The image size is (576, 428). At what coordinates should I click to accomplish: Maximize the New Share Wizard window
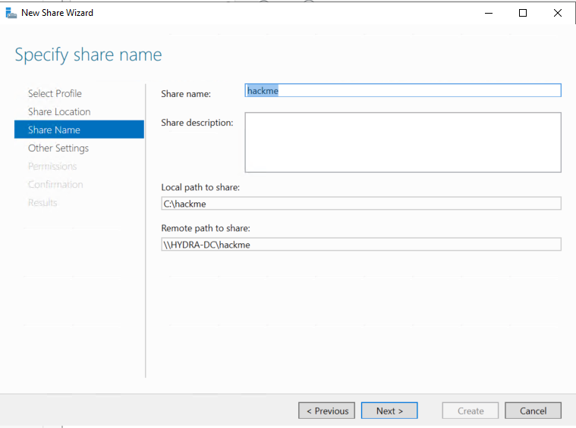523,13
